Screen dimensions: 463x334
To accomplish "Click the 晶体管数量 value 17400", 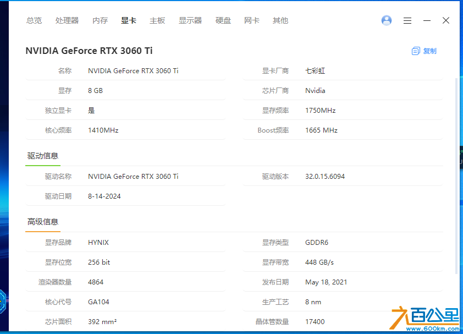I will 315,322.
